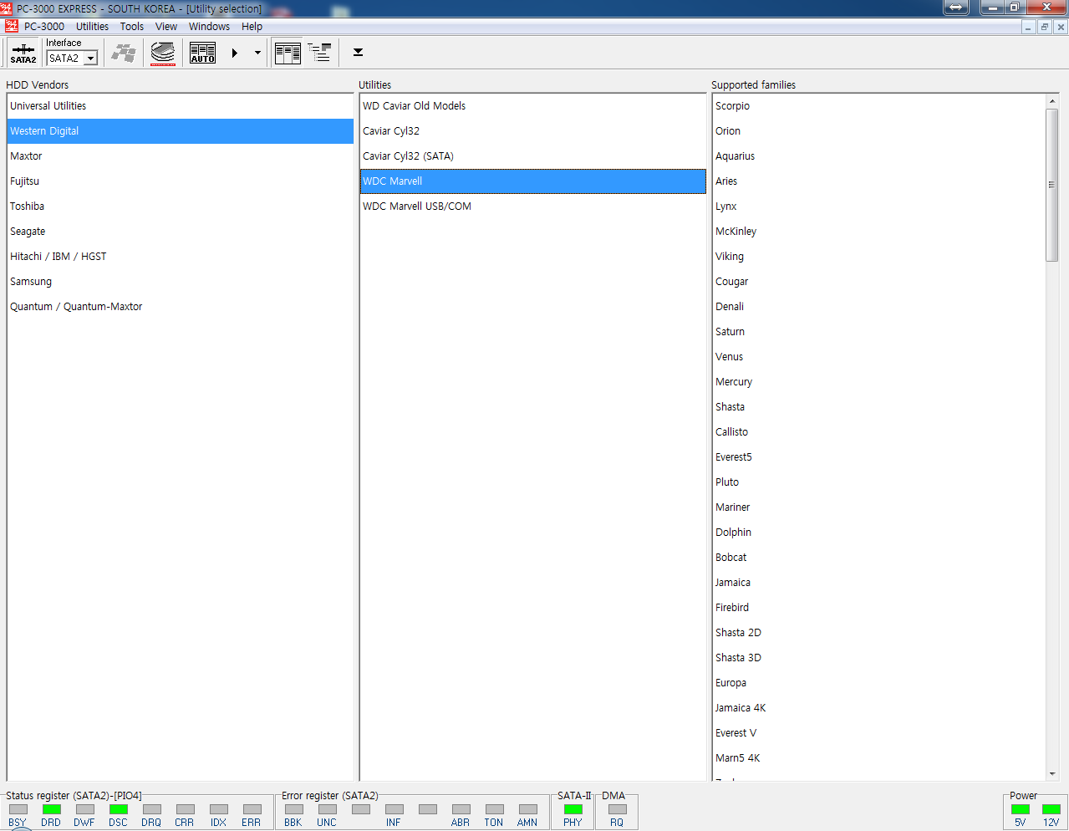Image resolution: width=1069 pixels, height=831 pixels.
Task: Click the green DRD status indicator
Action: 51,809
